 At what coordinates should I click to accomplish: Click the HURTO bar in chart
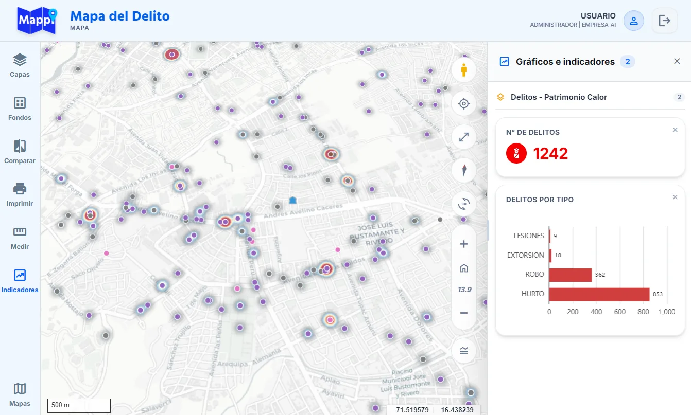(x=599, y=294)
